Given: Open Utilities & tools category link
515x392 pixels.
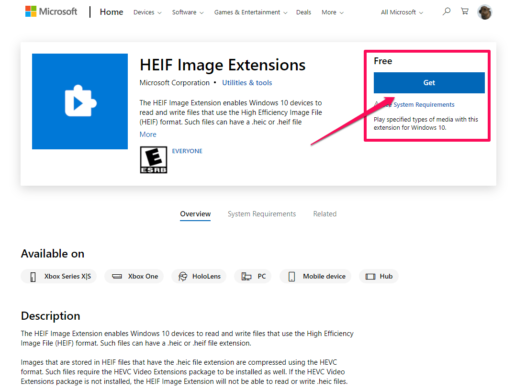Looking at the screenshot, I should [247, 83].
